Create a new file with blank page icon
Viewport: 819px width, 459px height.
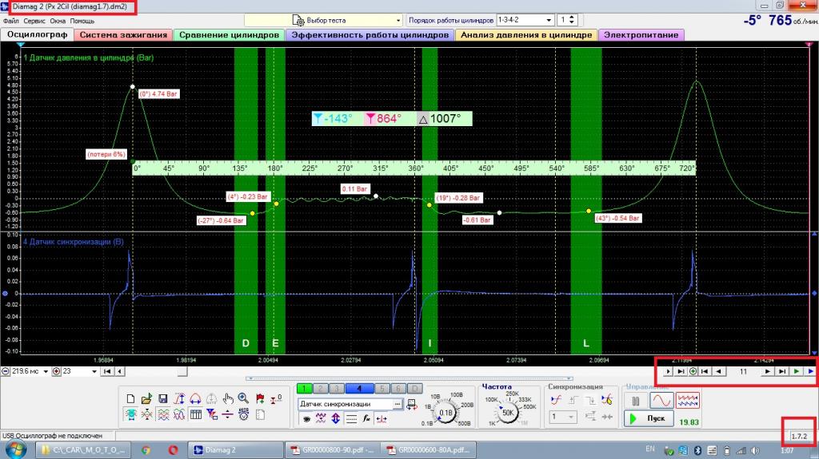(130, 399)
